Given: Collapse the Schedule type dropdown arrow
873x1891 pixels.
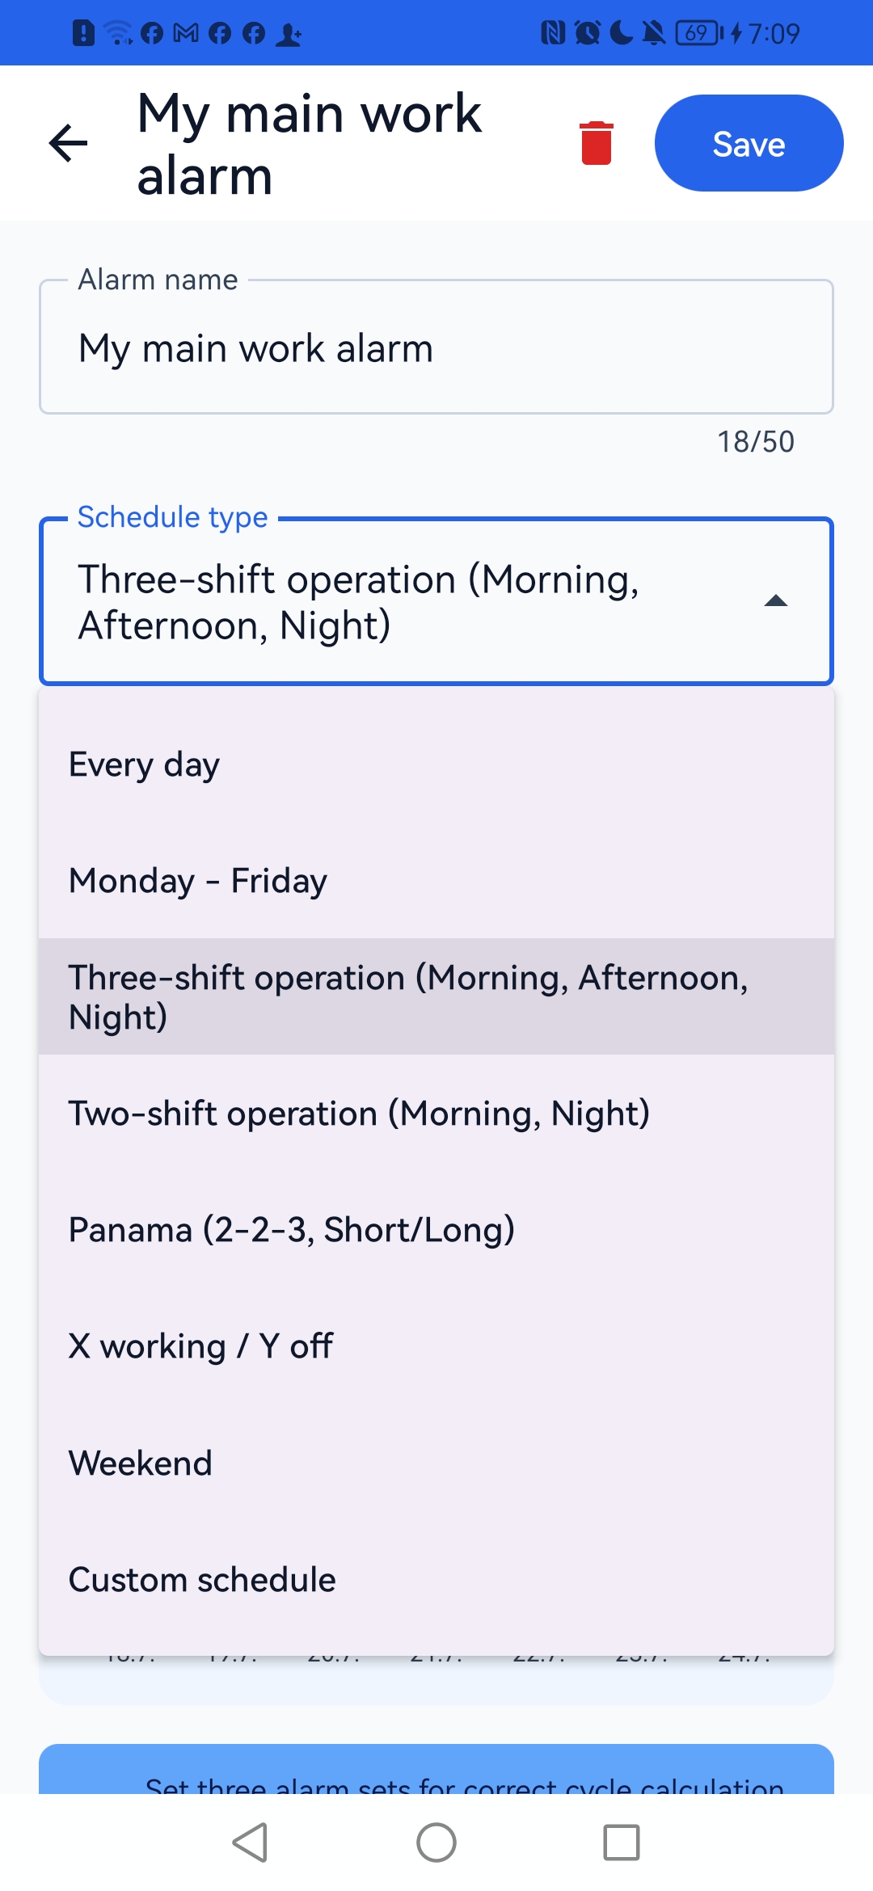Looking at the screenshot, I should point(776,600).
